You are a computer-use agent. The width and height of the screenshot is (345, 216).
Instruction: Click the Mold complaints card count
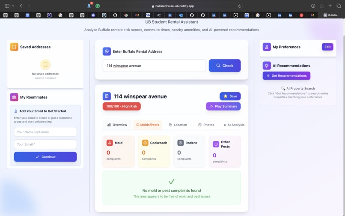click(108, 153)
